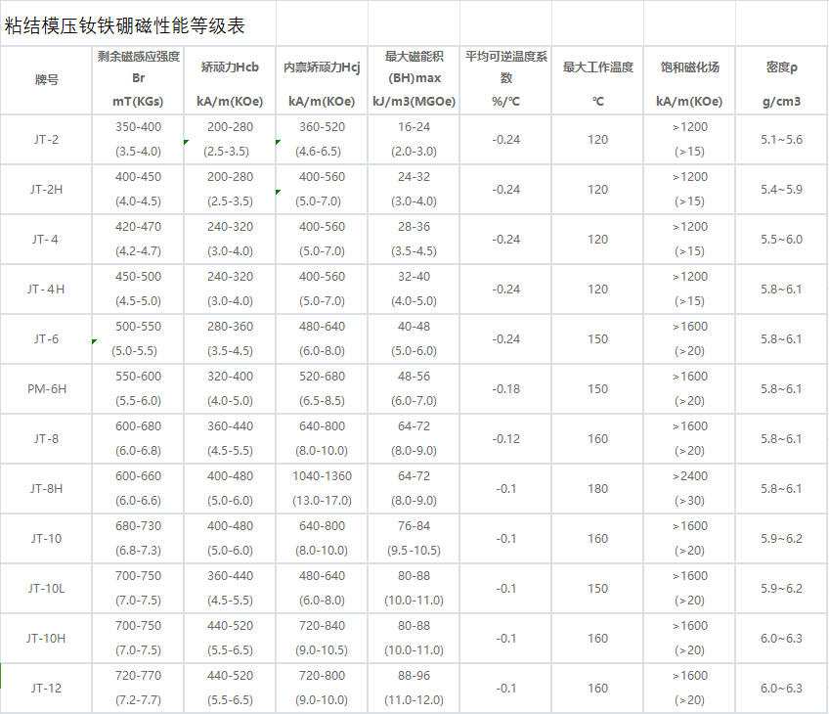Select the density cell 5.4~5.9

coord(782,190)
